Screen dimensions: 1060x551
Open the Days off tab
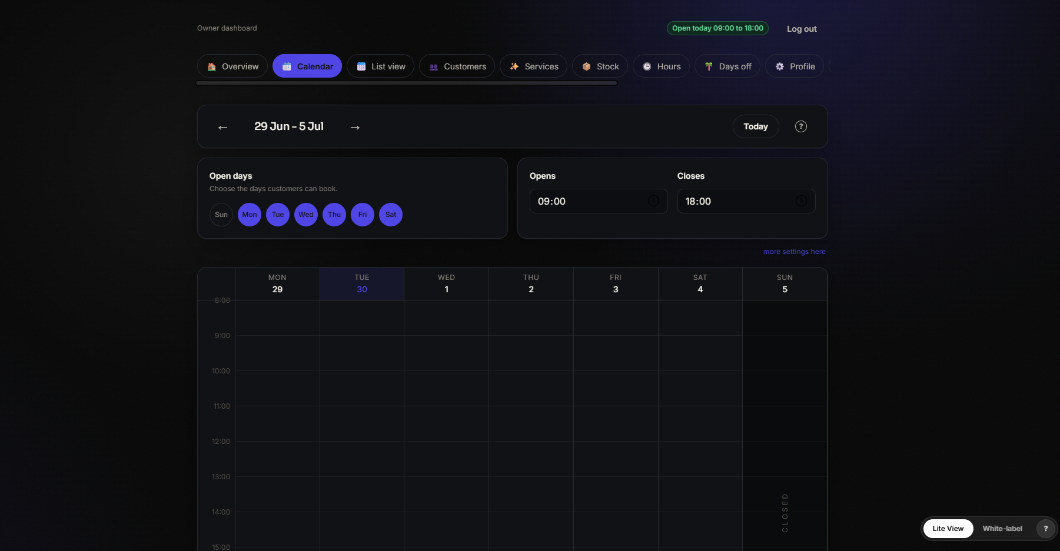tap(727, 66)
